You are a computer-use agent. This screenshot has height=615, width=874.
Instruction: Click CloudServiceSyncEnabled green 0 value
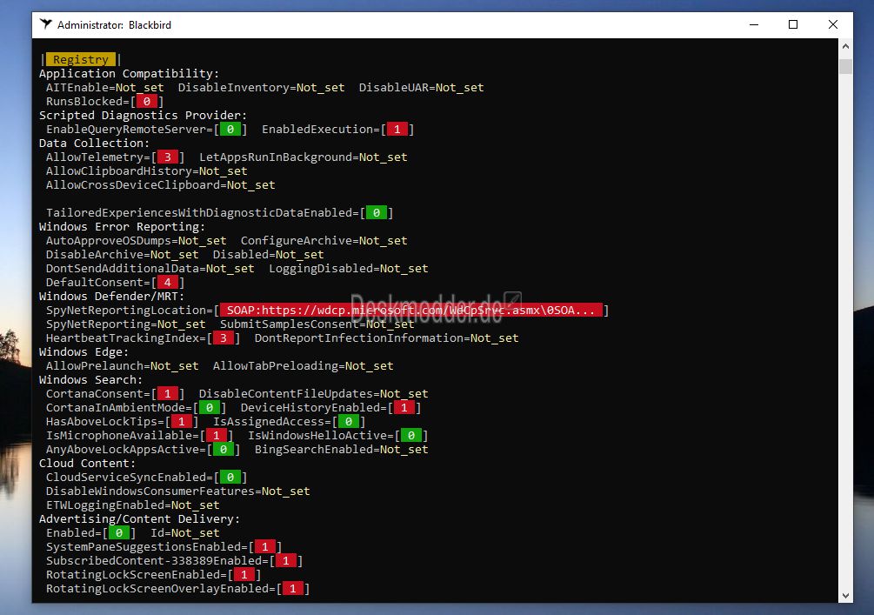[230, 478]
